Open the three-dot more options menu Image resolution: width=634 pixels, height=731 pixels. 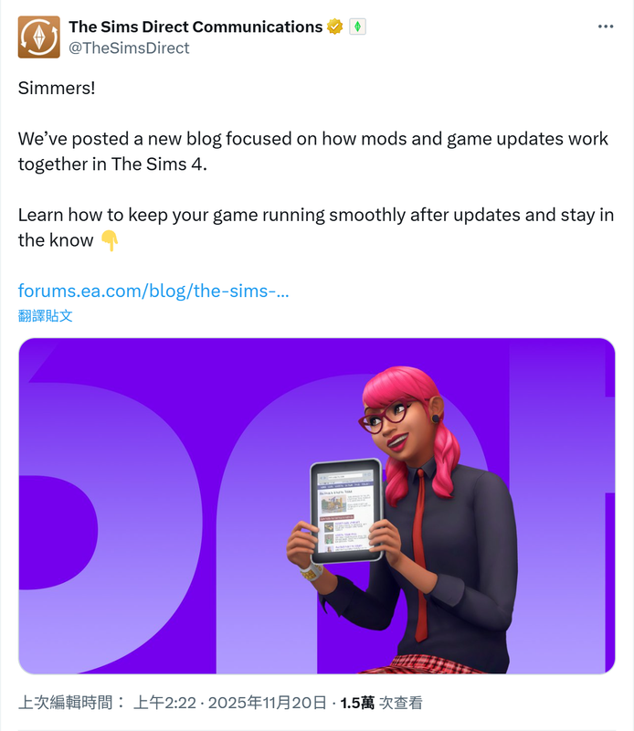606,26
